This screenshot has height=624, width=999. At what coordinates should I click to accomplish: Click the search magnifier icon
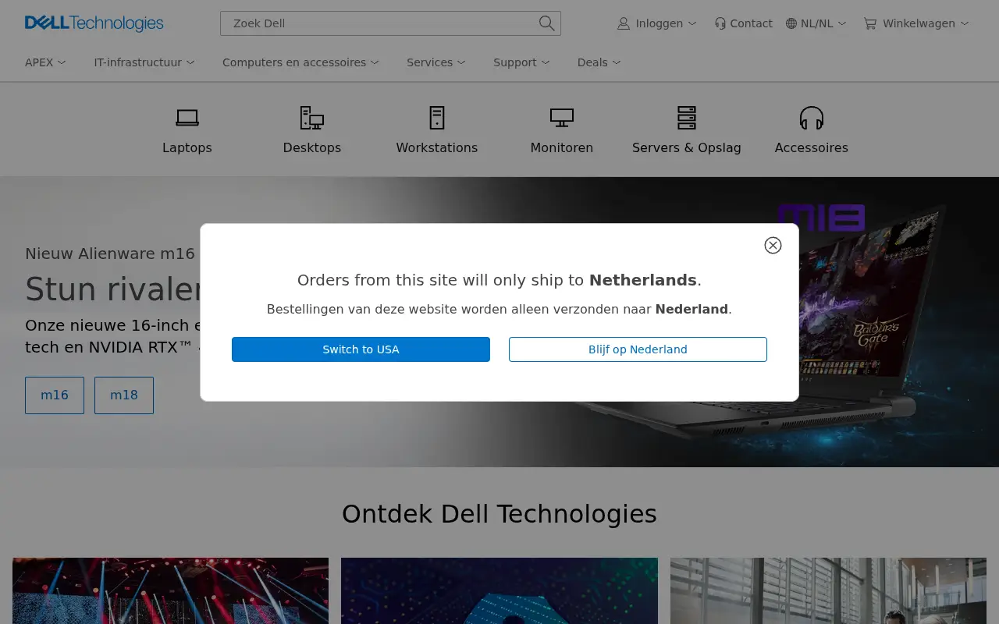tap(546, 23)
